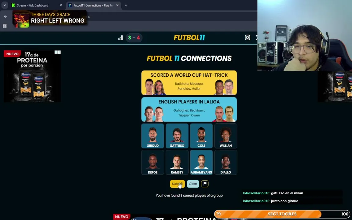Select the Ramsey player card
Image resolution: width=352 pixels, height=220 pixels.
point(177,162)
